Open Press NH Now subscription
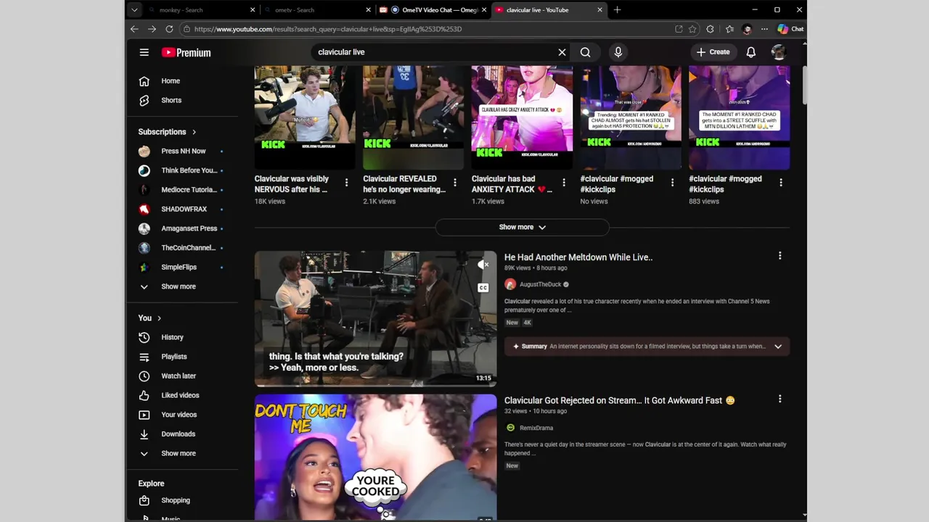This screenshot has width=929, height=522. (182, 151)
